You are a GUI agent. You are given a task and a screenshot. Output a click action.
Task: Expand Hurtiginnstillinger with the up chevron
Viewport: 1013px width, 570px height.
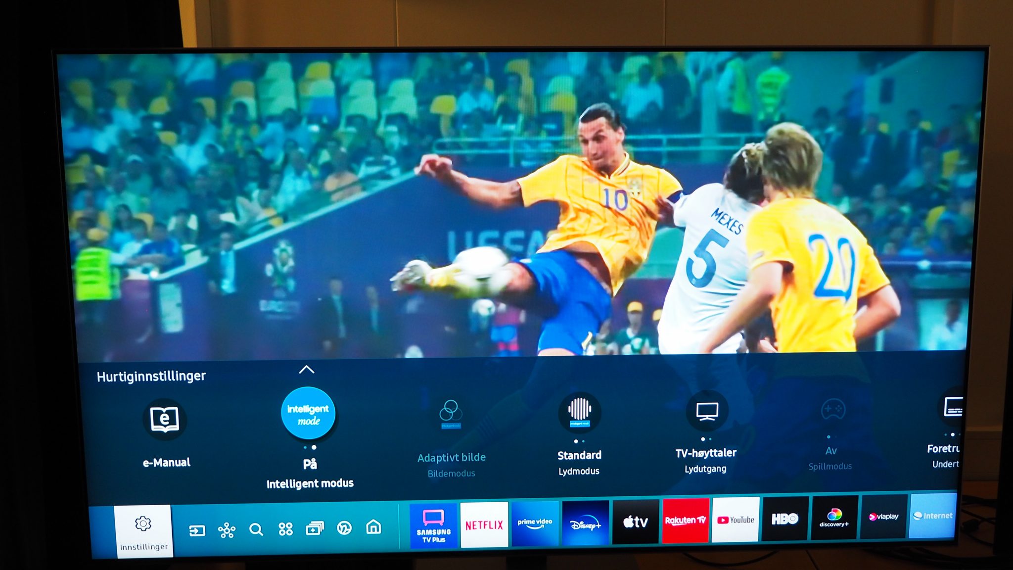click(x=307, y=370)
